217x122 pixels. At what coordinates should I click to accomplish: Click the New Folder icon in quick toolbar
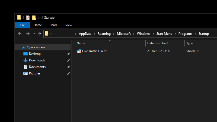34,18
